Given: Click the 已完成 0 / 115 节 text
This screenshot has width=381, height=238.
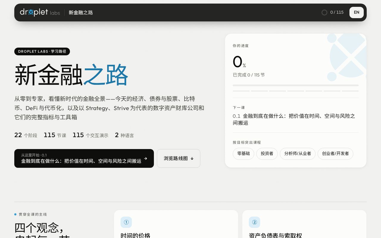Looking at the screenshot, I should click(x=249, y=75).
